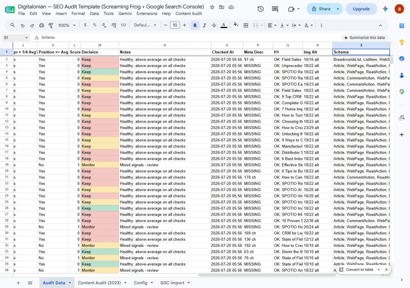
Task: Open the comments panel
Action: (275, 9)
